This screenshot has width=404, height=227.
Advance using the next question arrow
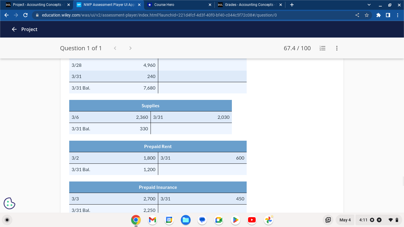point(130,48)
